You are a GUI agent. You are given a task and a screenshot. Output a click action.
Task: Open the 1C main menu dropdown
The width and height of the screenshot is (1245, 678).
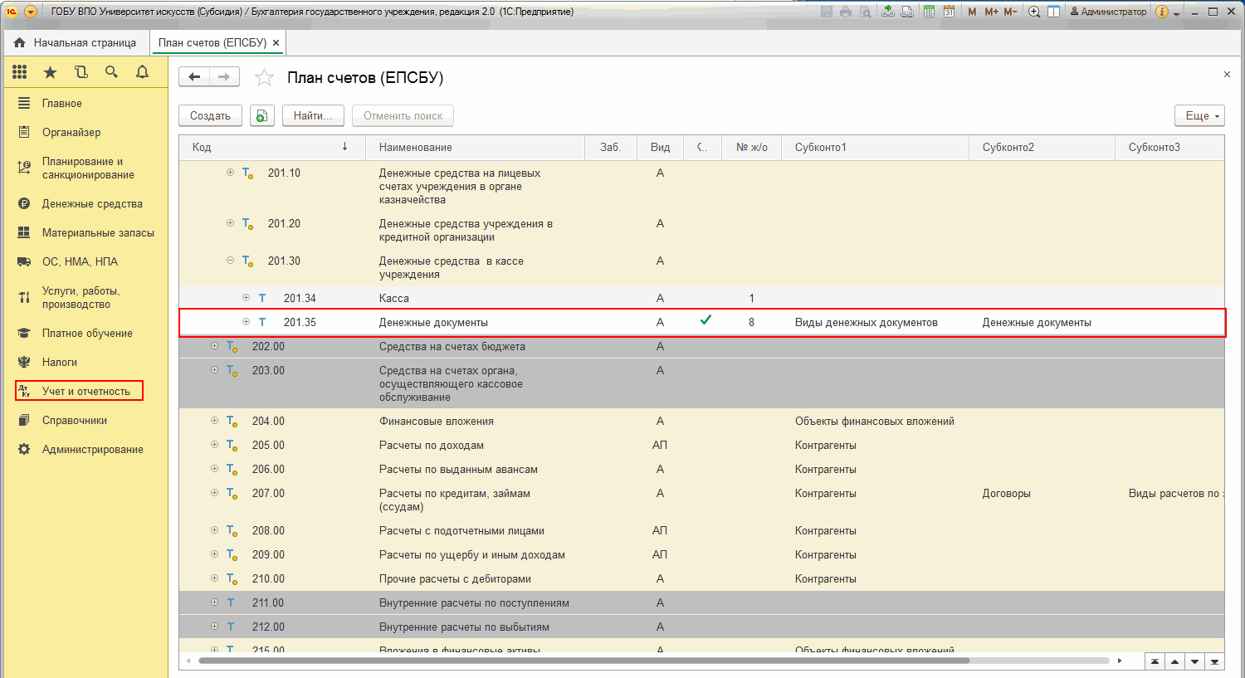[x=31, y=12]
